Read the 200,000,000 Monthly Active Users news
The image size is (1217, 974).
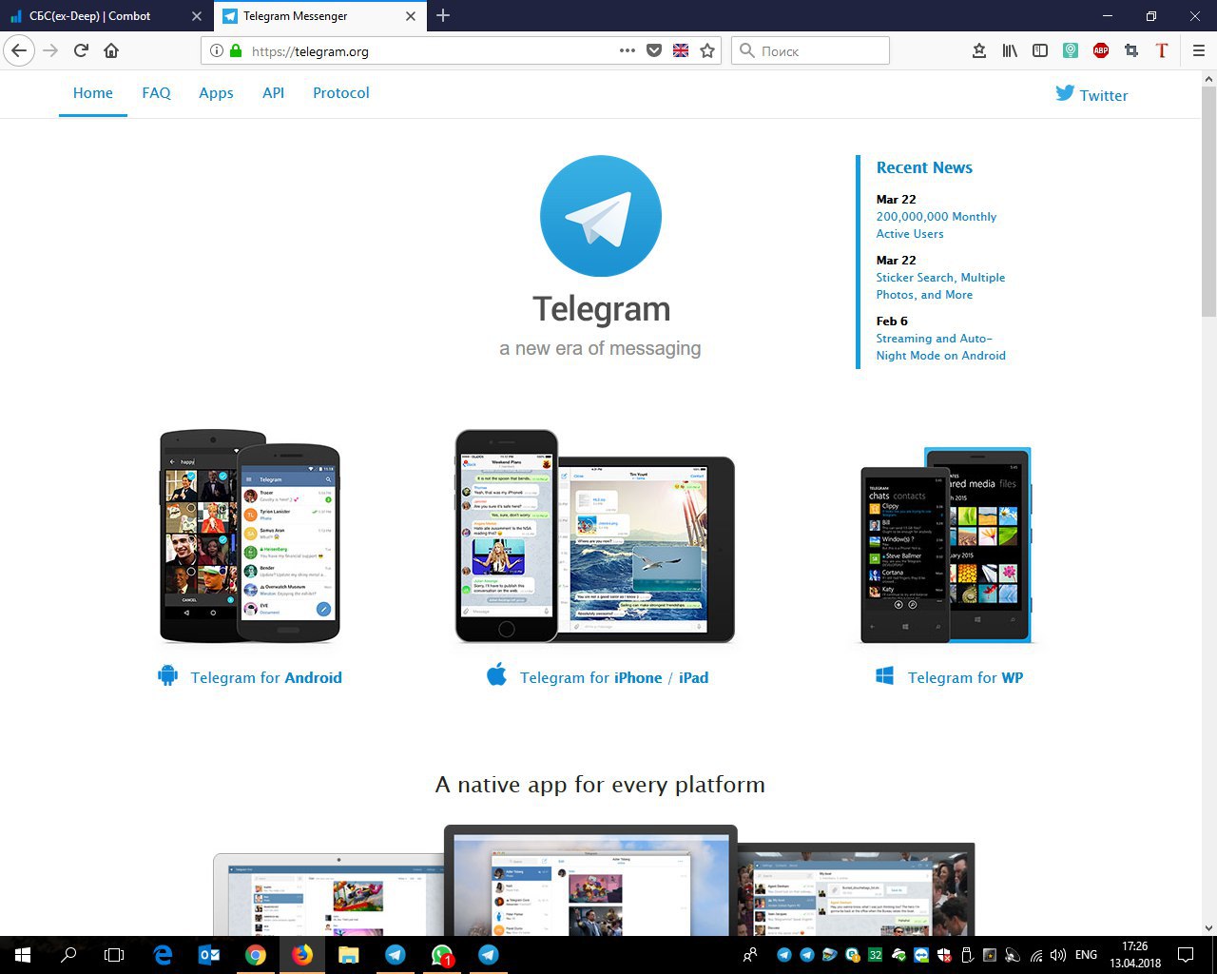click(936, 225)
